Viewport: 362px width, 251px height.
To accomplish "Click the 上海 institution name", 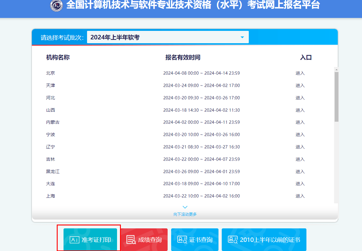I will point(51,196).
